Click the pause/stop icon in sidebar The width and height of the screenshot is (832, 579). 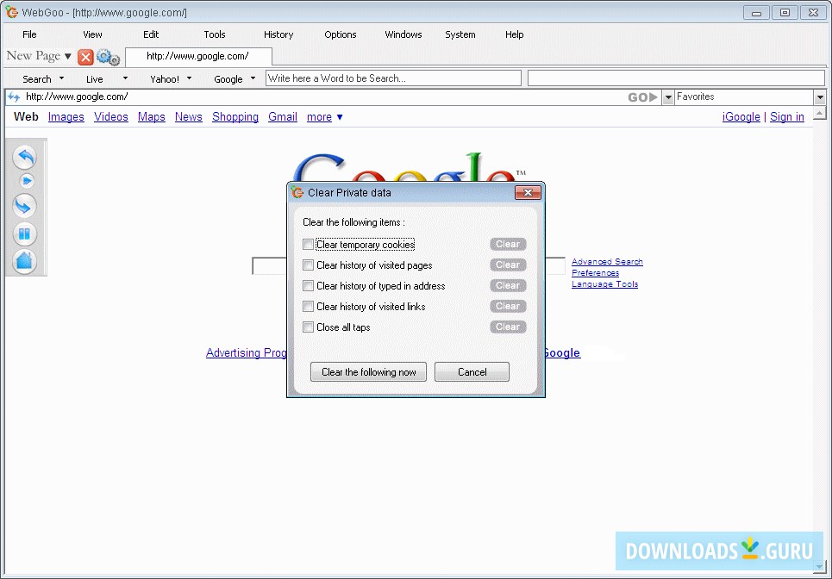24,233
